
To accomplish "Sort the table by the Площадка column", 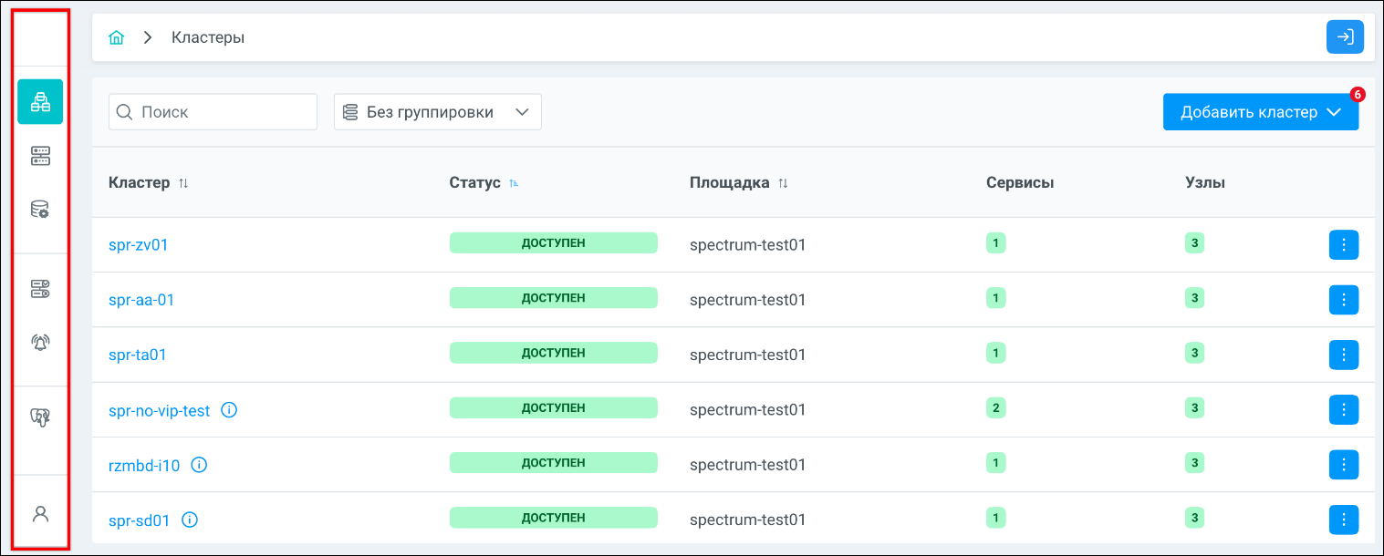I will [783, 183].
